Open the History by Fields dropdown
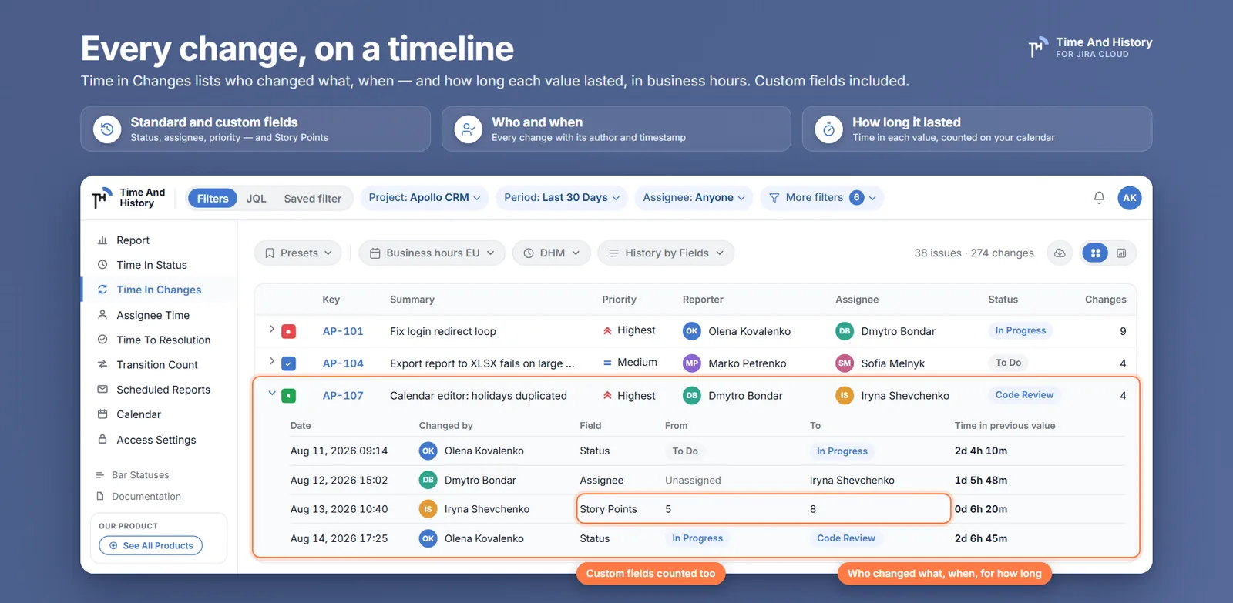 coord(666,253)
